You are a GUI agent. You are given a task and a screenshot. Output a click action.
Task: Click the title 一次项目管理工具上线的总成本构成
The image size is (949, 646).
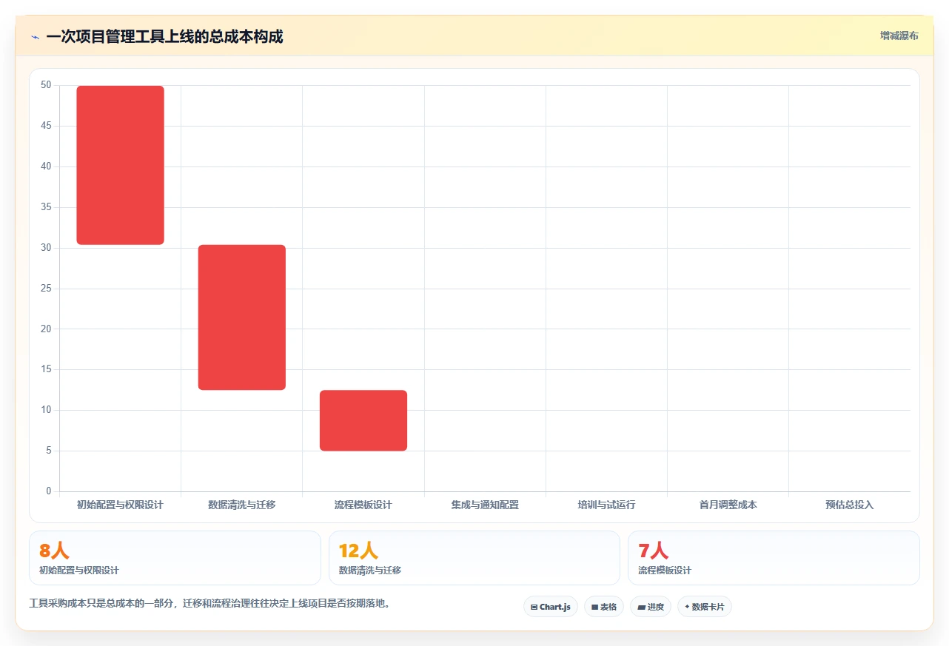tap(164, 37)
